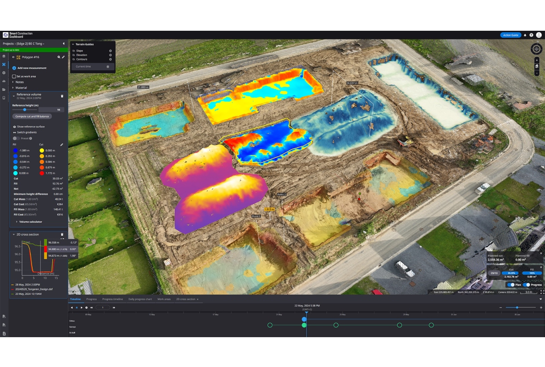
Task: Click the red 1.172 m cut color swatch
Action: 42,173
